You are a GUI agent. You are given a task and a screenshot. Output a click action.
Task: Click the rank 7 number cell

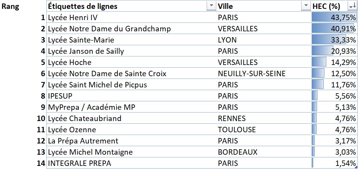pos(43,85)
